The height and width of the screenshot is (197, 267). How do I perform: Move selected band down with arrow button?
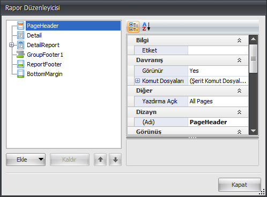(115, 160)
